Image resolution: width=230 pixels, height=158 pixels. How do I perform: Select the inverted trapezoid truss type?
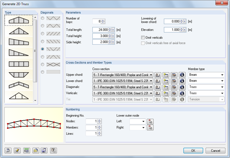(x=19, y=75)
